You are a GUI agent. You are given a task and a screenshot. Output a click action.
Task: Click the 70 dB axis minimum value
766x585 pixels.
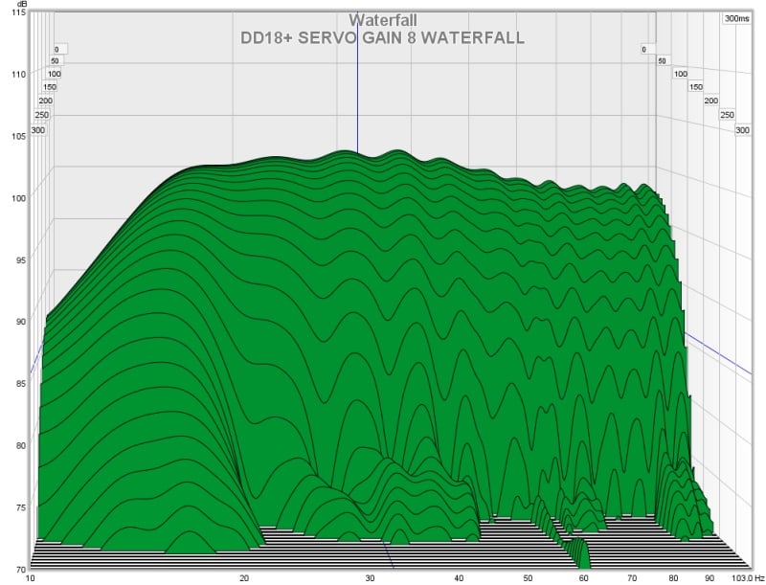[x=15, y=569]
